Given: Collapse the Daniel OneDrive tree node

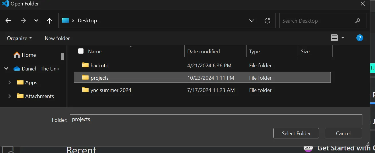Looking at the screenshot, I should click(6, 69).
